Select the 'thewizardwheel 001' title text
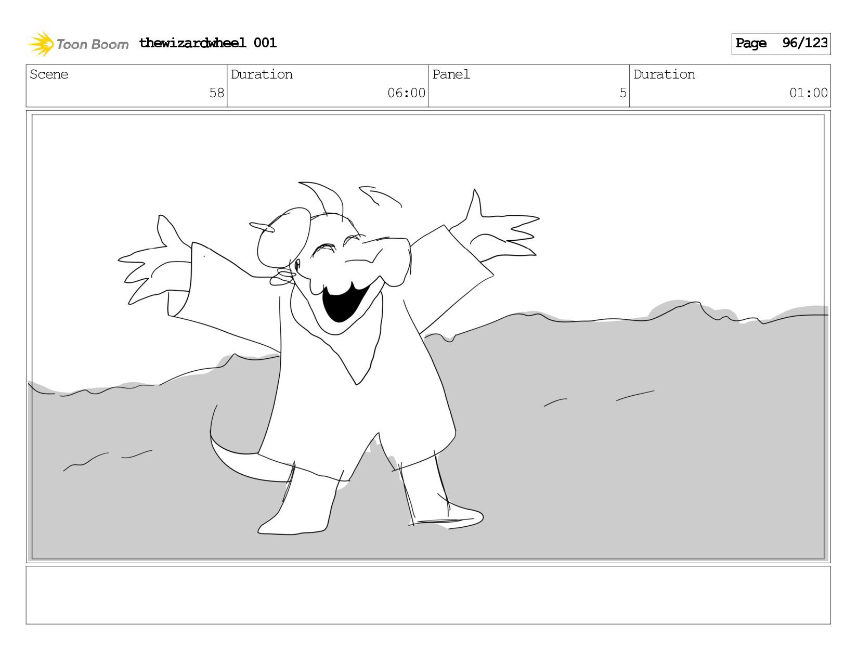 tap(208, 43)
